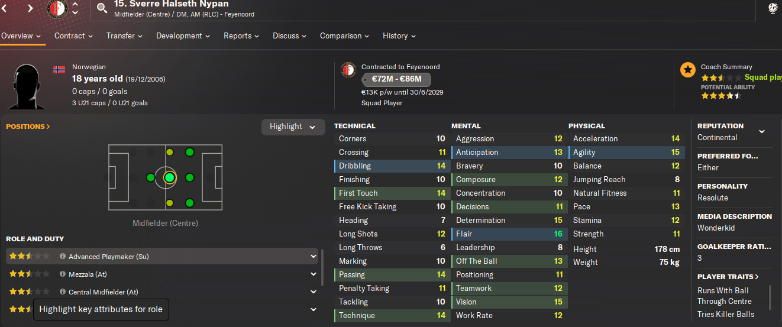Click the world globe icon
The image size is (782, 327).
773,8
